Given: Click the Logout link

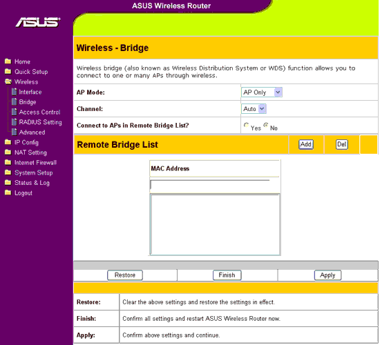Looking at the screenshot, I should coord(23,193).
